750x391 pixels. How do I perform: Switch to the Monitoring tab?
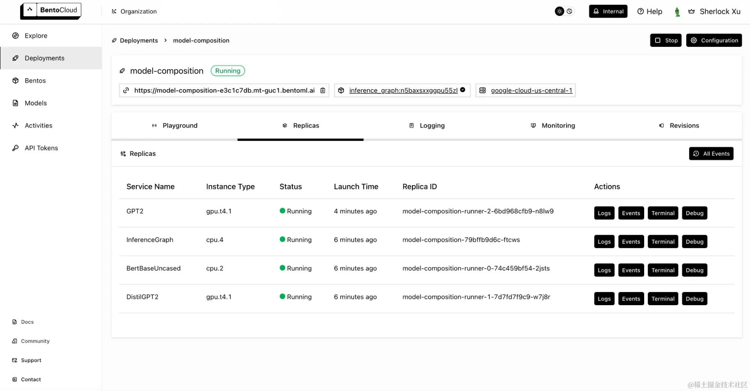point(553,126)
